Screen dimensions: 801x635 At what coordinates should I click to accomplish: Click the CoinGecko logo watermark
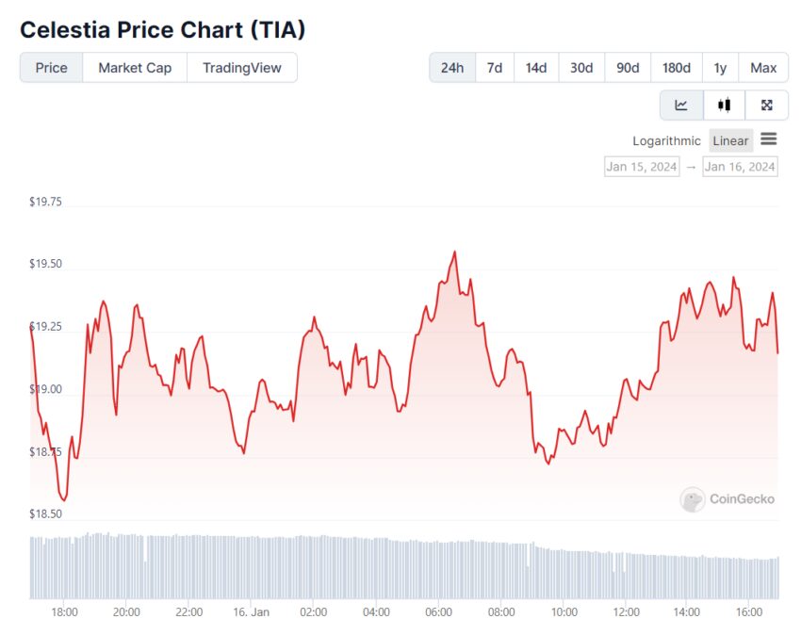coord(727,499)
